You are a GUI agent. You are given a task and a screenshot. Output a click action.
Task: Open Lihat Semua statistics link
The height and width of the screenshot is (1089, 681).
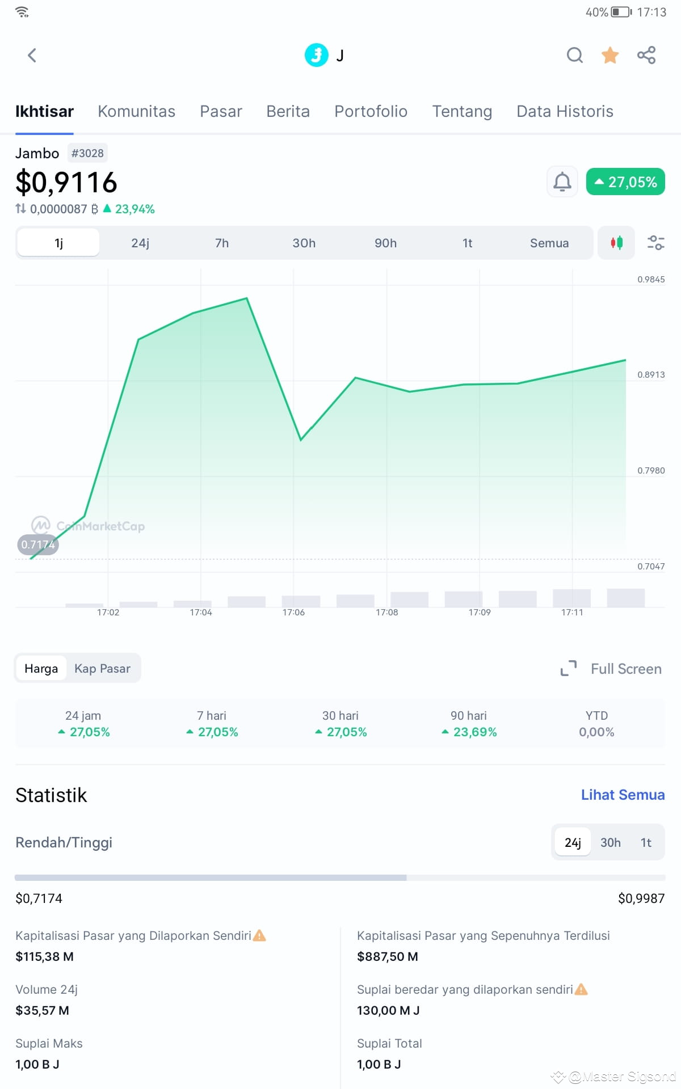tap(623, 795)
